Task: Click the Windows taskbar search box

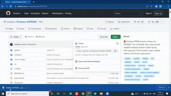Action: [28, 94]
